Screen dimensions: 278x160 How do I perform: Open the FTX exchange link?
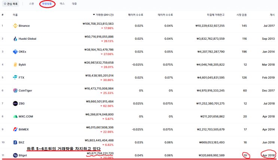coord(21,78)
